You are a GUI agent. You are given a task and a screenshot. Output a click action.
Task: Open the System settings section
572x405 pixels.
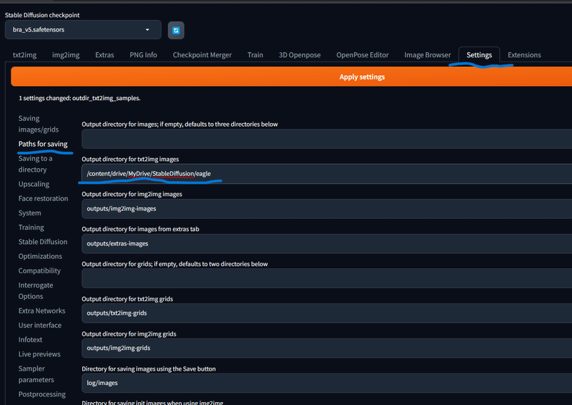tap(29, 213)
